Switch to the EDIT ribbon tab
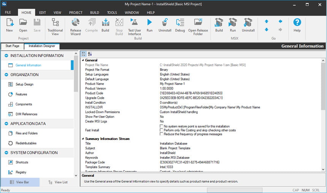 pyautogui.click(x=43, y=13)
